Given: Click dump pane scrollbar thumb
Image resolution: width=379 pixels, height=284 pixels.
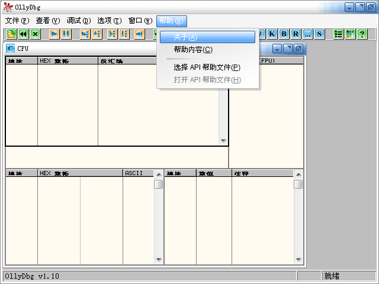Looking at the screenshot, I should tap(159, 185).
